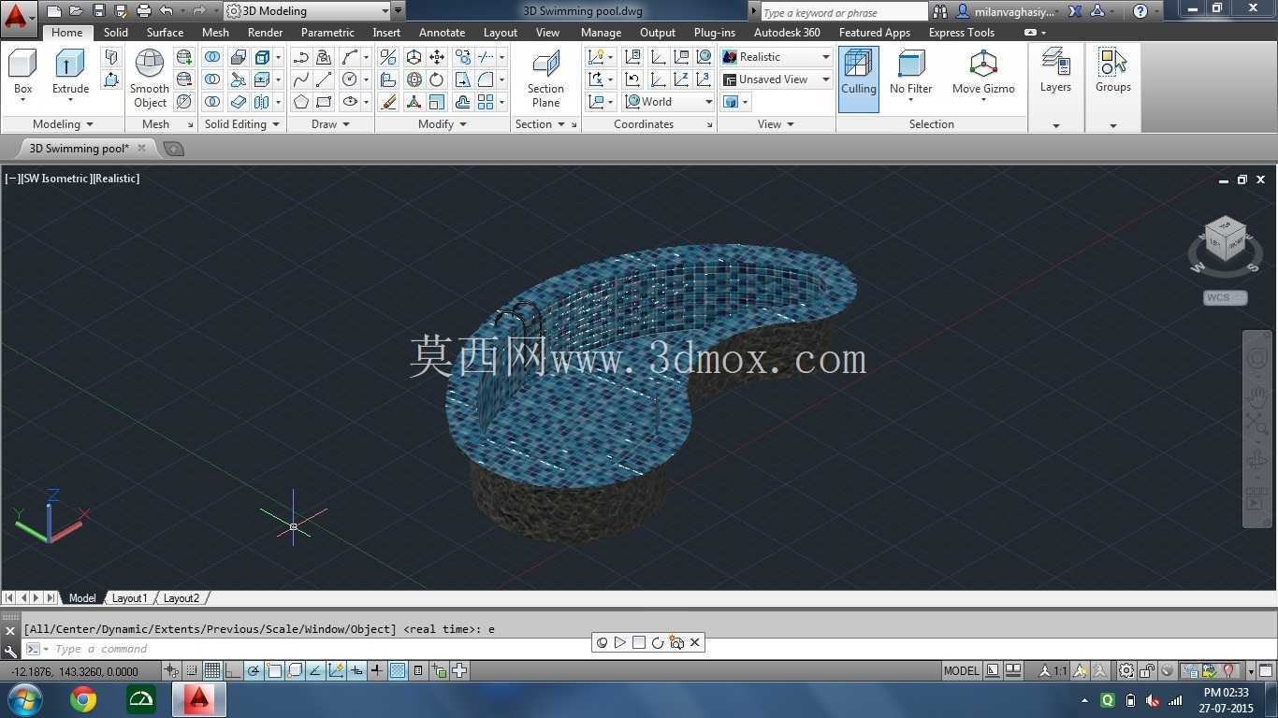Click the solid Union icon

tap(212, 57)
